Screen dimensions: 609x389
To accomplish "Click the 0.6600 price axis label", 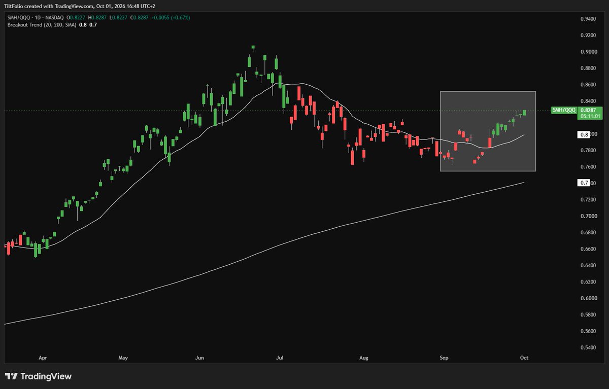I will pyautogui.click(x=589, y=249).
